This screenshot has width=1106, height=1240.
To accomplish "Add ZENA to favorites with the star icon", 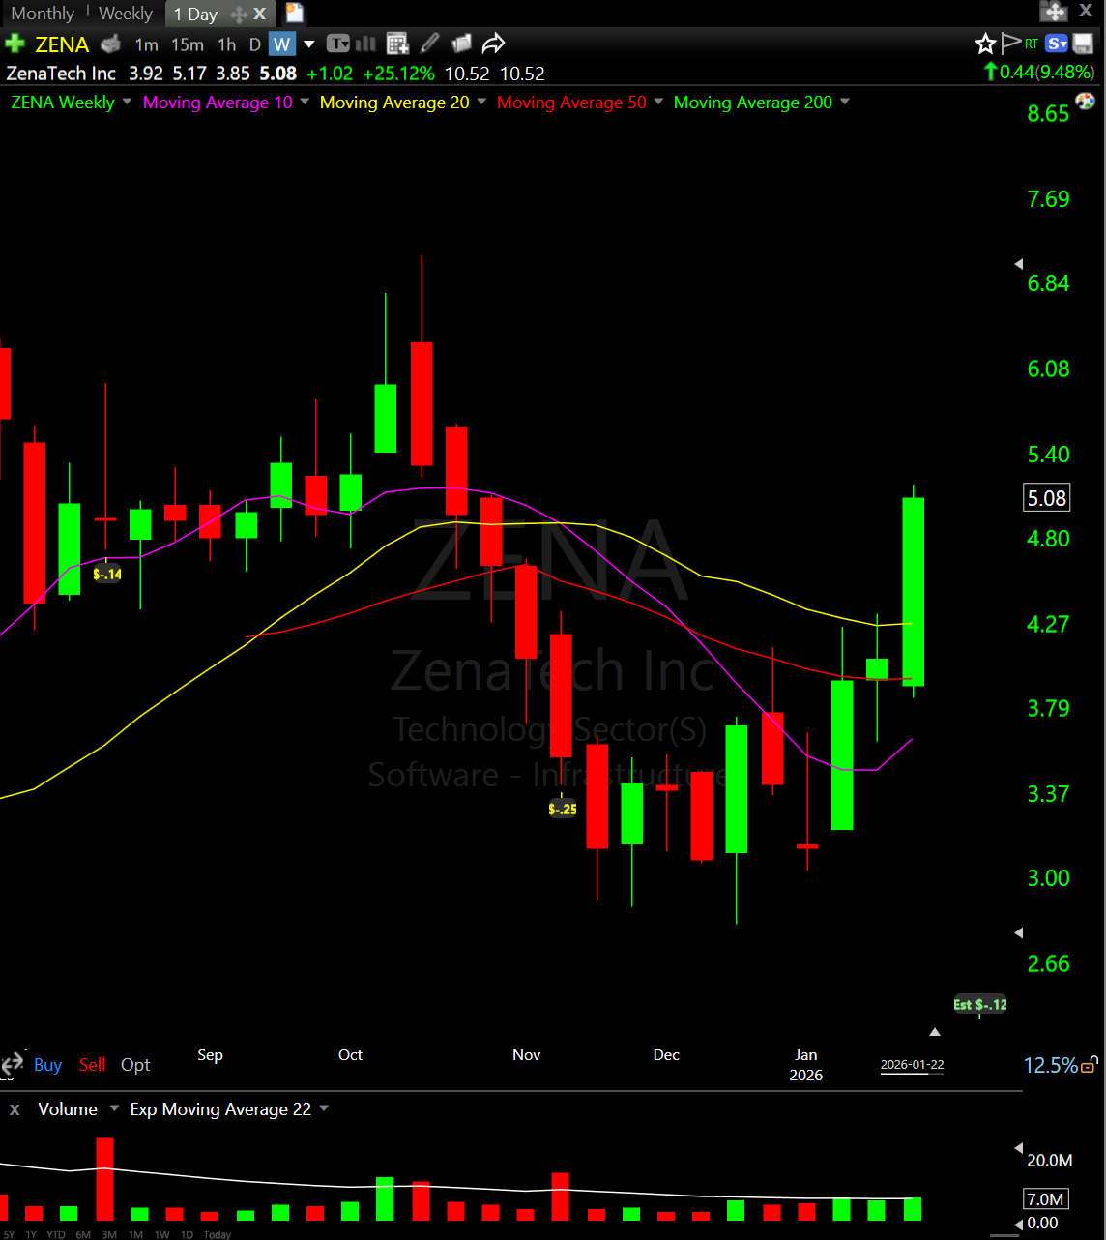I will tap(985, 44).
